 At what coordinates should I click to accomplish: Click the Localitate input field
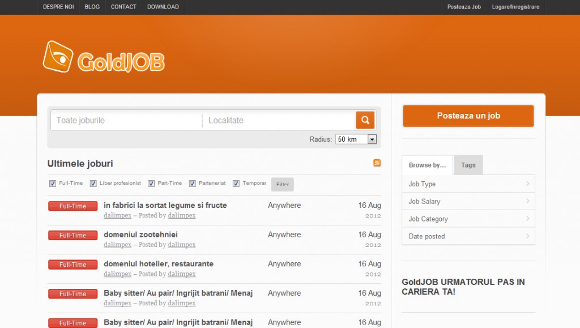click(279, 120)
